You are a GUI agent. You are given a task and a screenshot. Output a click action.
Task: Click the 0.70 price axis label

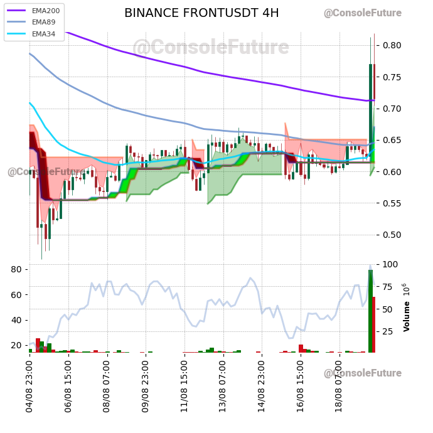click(392, 109)
